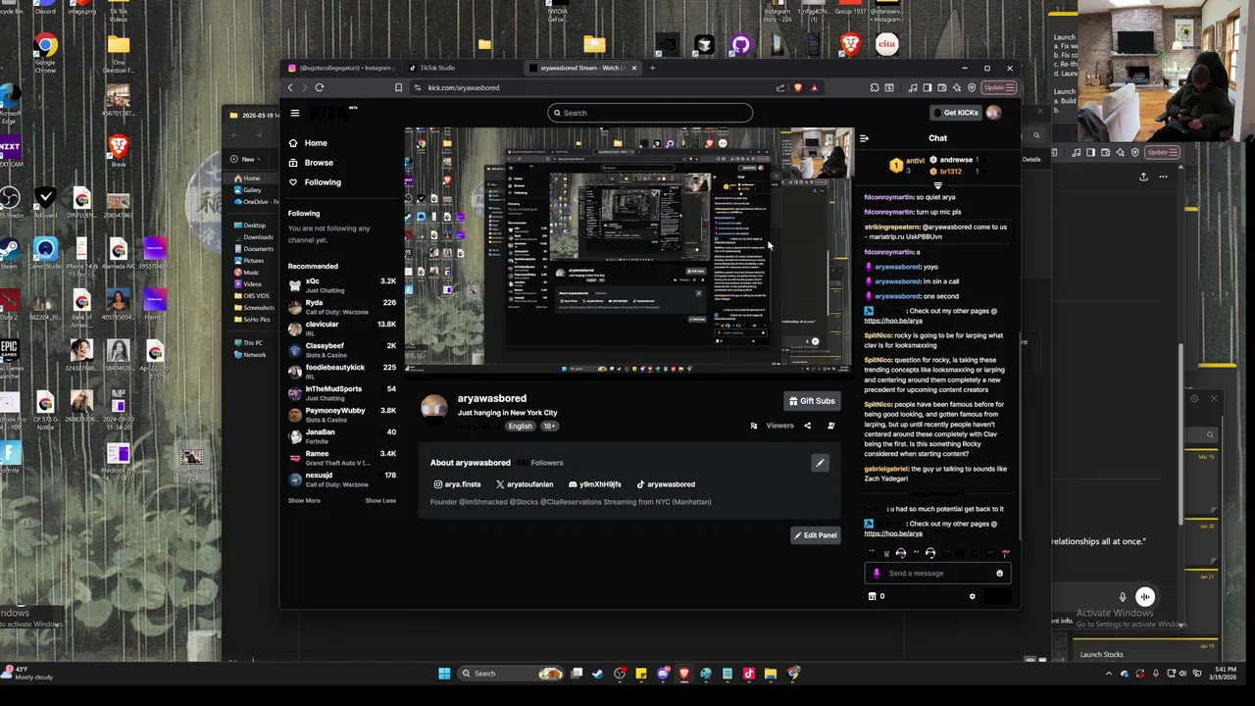Open recommended channel PaymoneyWubby
This screenshot has width=1255, height=706.
click(342, 415)
